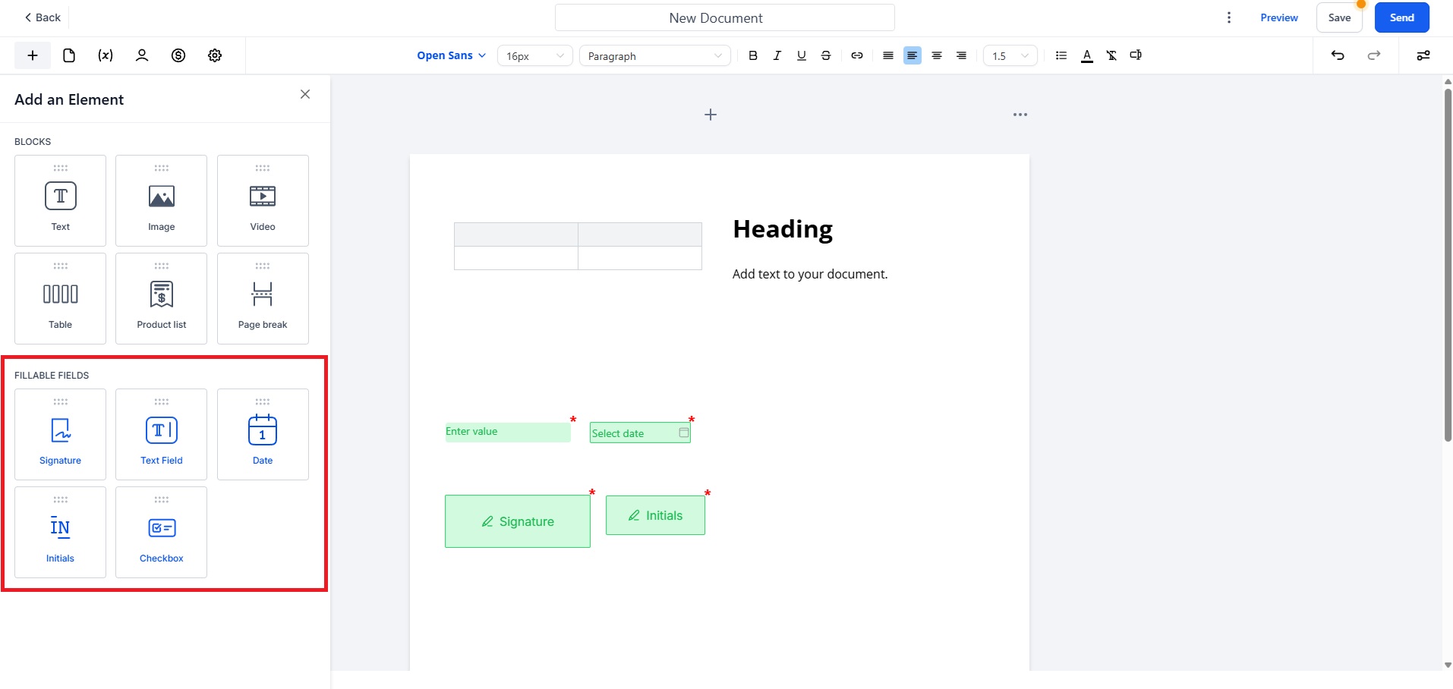Expand the Open Sans font dropdown
This screenshot has width=1453, height=689.
[x=451, y=55]
